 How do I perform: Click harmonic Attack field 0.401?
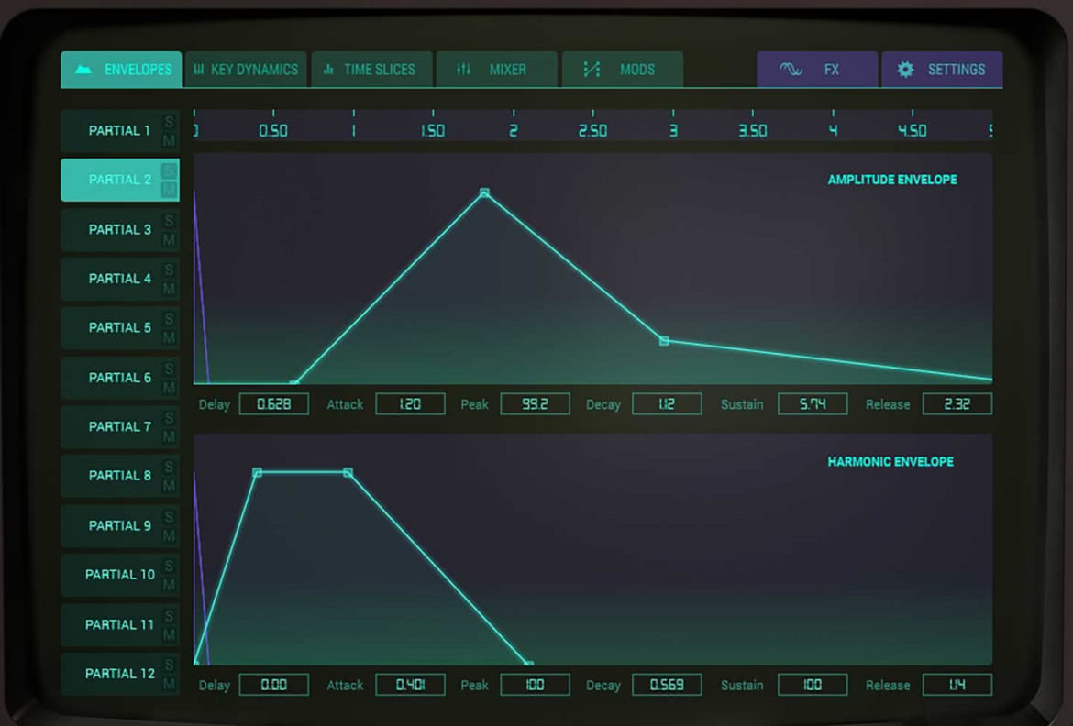tap(410, 684)
